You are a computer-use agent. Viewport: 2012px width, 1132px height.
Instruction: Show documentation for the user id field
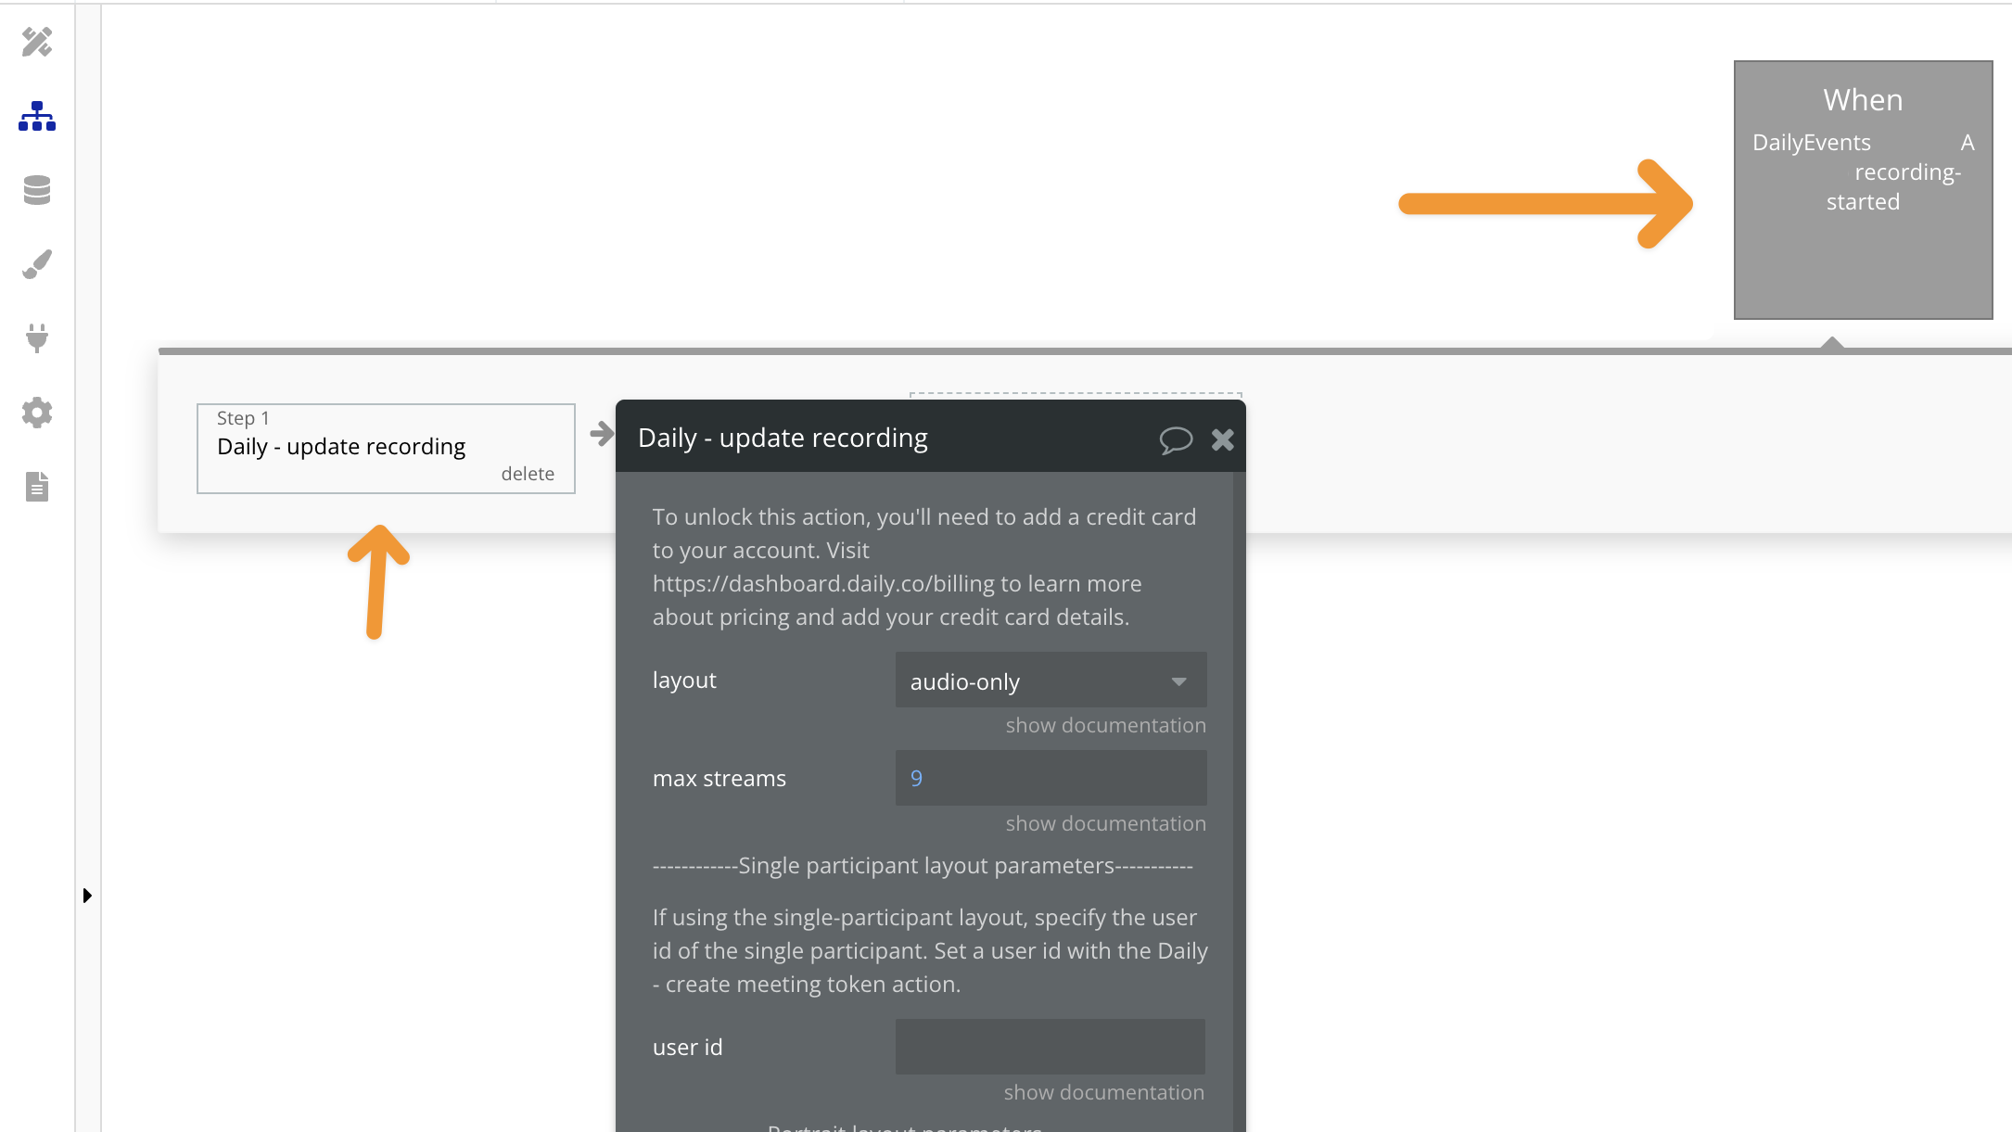pyautogui.click(x=1103, y=1092)
